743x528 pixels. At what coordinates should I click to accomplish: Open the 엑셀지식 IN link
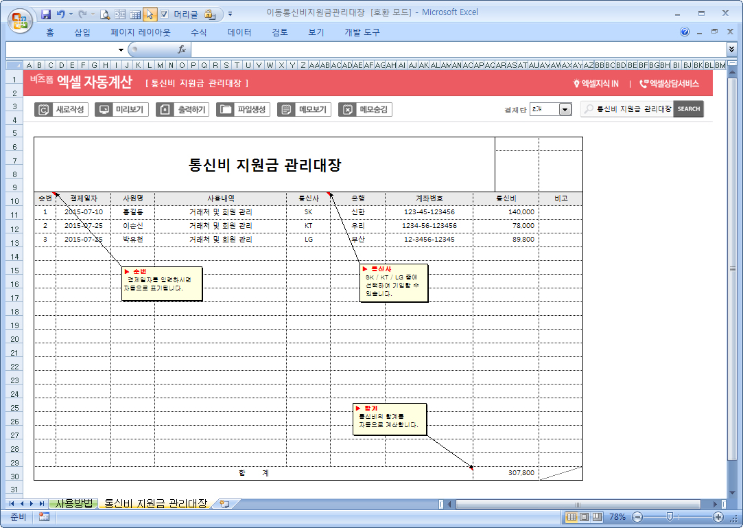pyautogui.click(x=595, y=84)
